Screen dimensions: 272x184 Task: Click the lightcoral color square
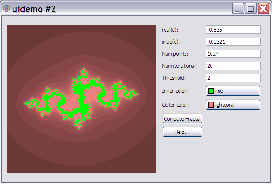(211, 105)
